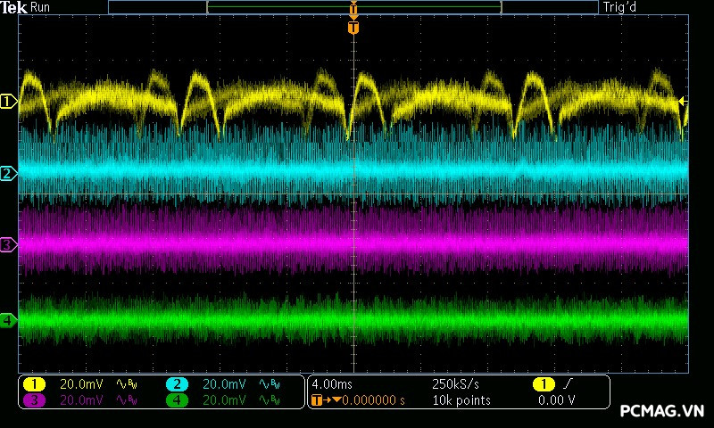Click the orange trigger position T marker

point(353,28)
